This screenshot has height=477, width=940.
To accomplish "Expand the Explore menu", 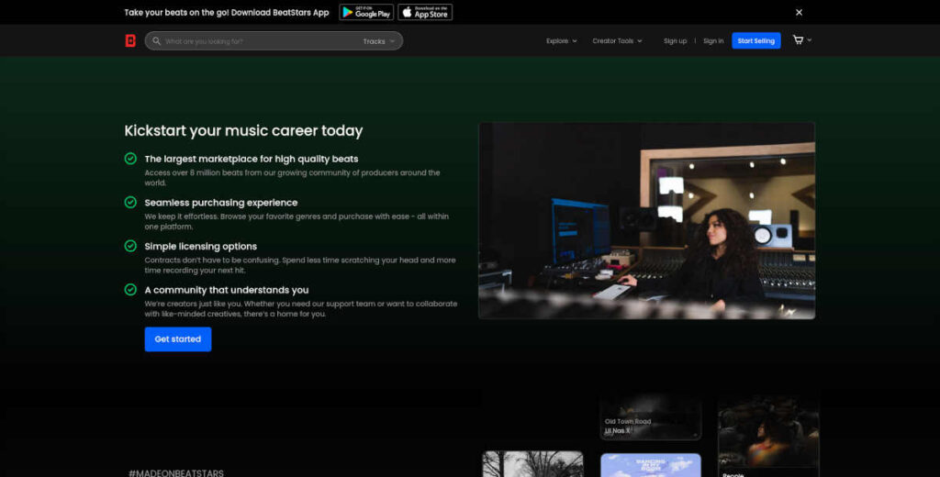I will pyautogui.click(x=562, y=40).
